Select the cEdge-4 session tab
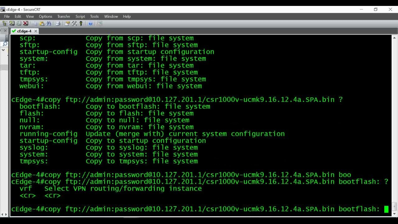This screenshot has height=224, width=398. click(24, 31)
